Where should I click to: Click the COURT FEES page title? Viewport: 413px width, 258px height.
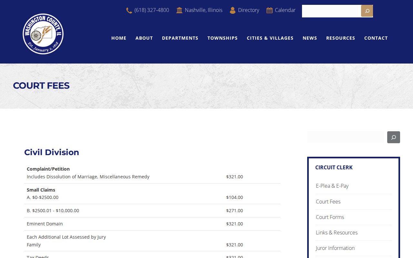tap(41, 85)
